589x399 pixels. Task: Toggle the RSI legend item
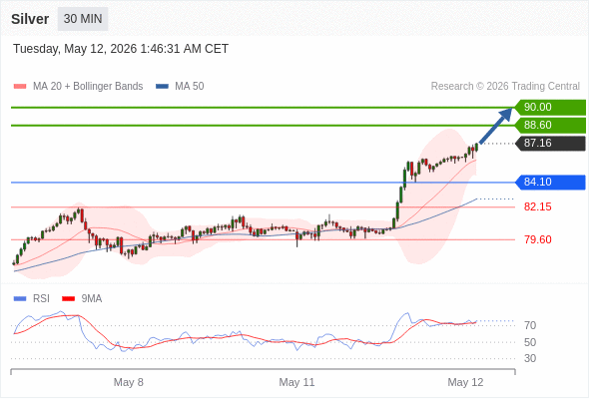click(32, 299)
